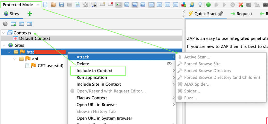Choose Show in History Tab item
The image size is (268, 124).
point(122,111)
